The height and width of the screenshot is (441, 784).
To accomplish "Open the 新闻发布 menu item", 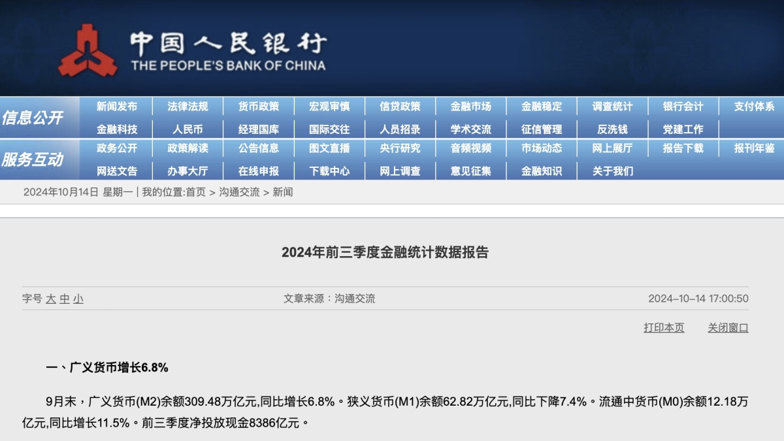I will click(x=117, y=106).
